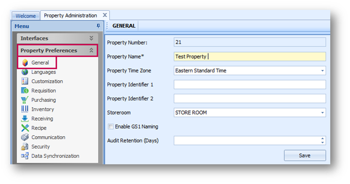Click the Recipe fork and knife icon
This screenshot has width=350, height=184.
click(x=25, y=128)
